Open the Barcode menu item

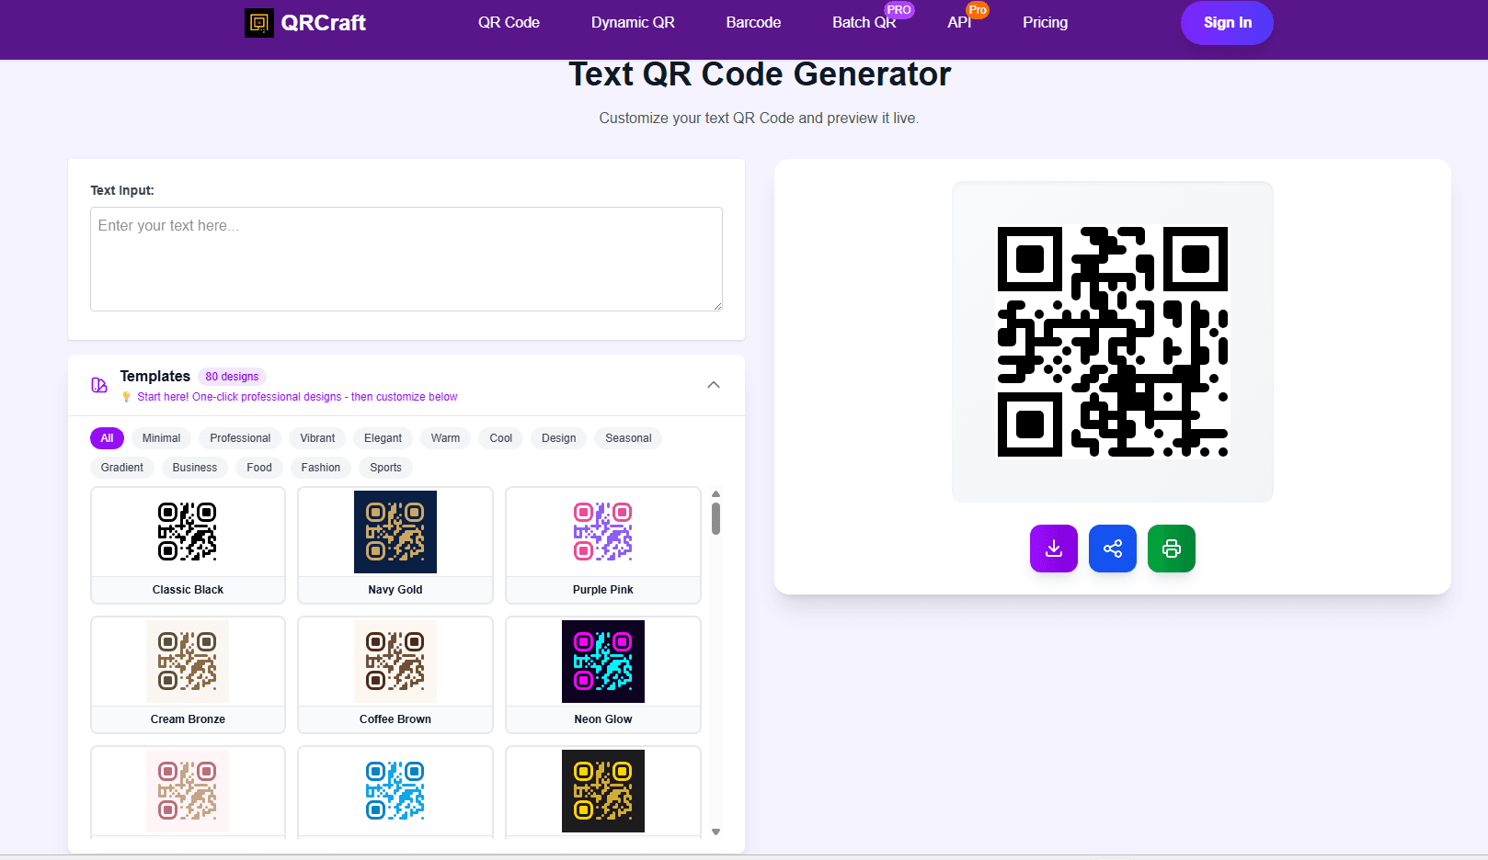click(x=753, y=22)
